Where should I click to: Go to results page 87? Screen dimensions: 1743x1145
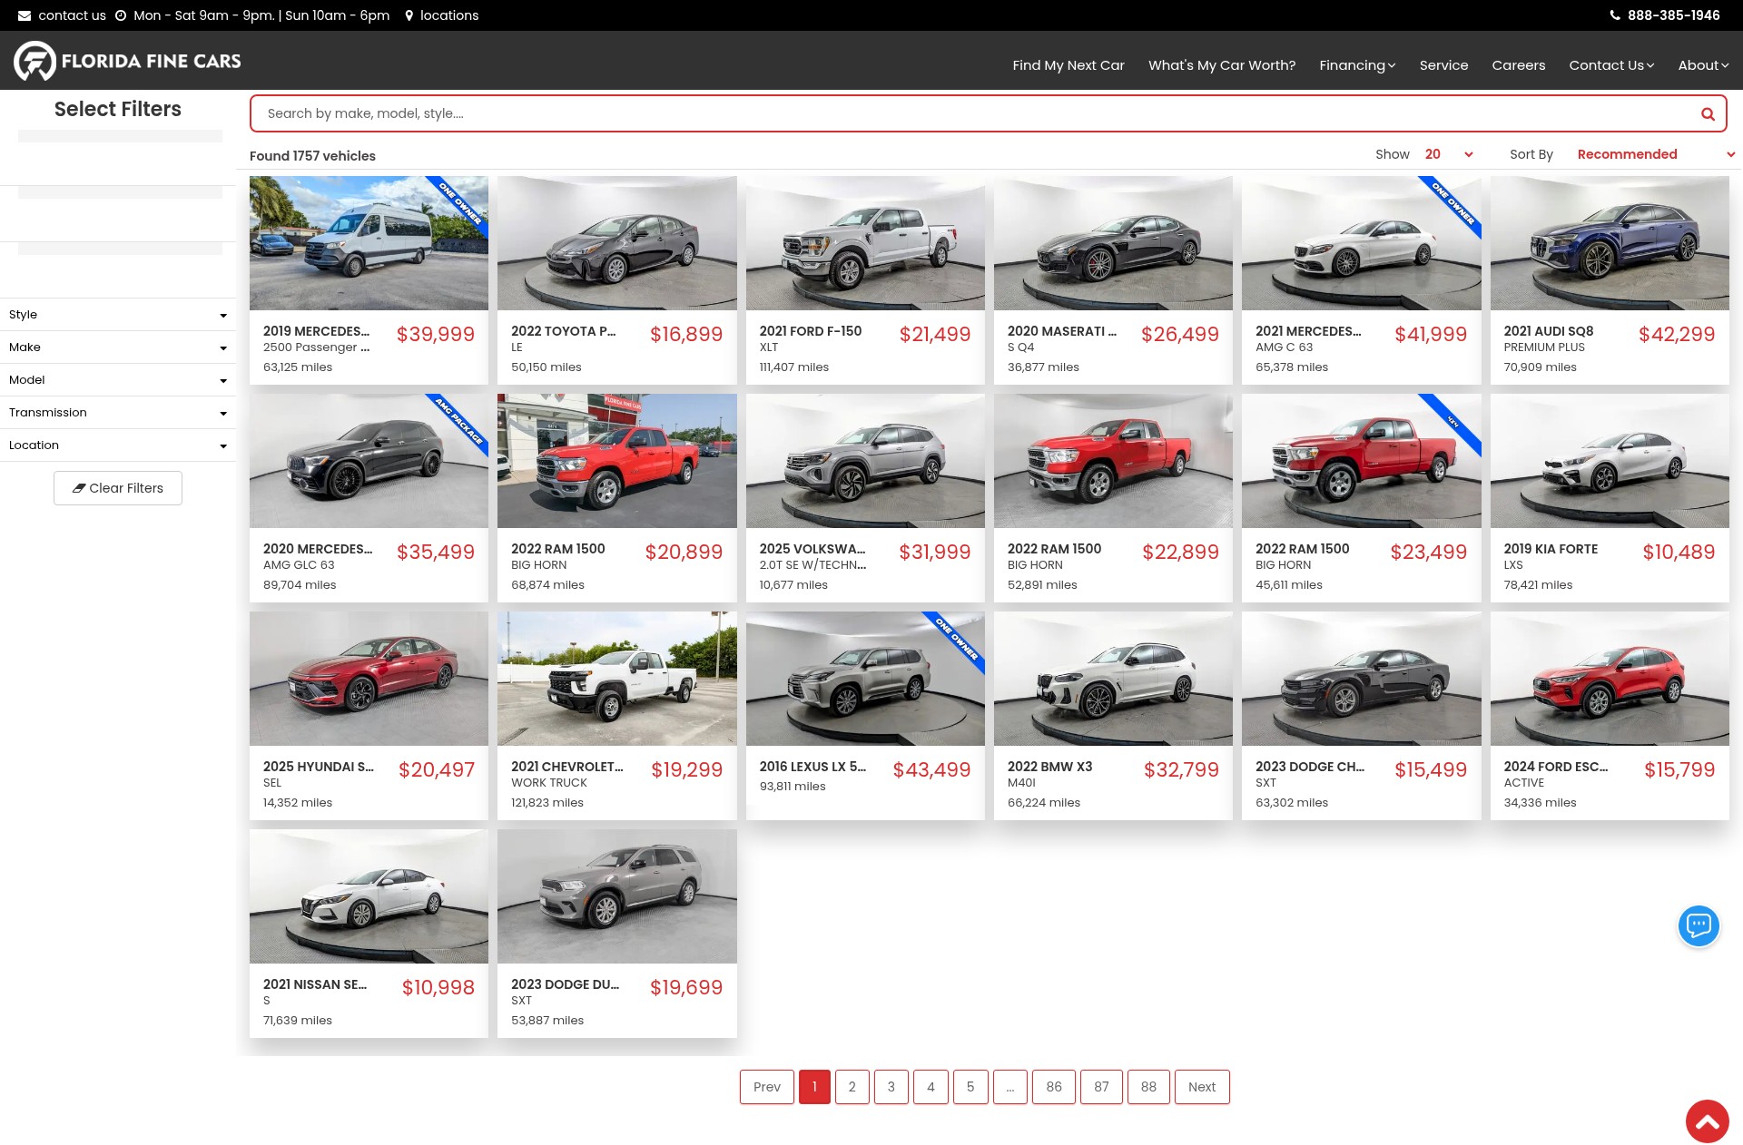[x=1101, y=1087]
